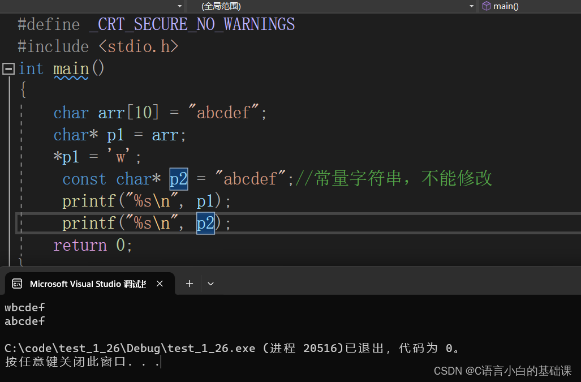Viewport: 581px width, 382px height.
Task: Click the console icon on the debug tab
Action: tap(17, 284)
